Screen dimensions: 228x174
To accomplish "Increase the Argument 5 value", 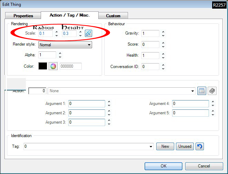I will point(213,111).
